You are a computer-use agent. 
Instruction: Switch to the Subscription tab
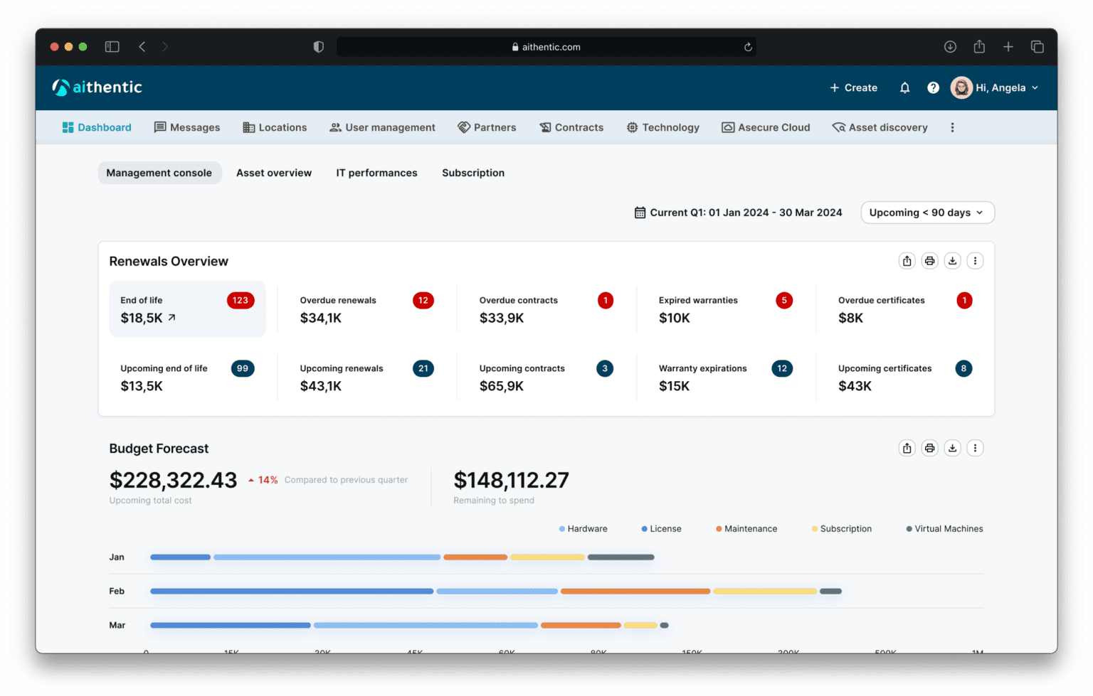(473, 173)
